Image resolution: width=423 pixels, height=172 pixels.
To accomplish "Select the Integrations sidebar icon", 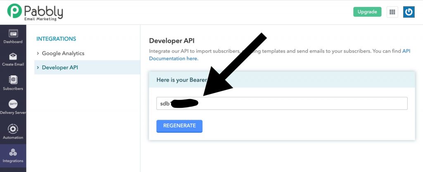I will (13, 156).
